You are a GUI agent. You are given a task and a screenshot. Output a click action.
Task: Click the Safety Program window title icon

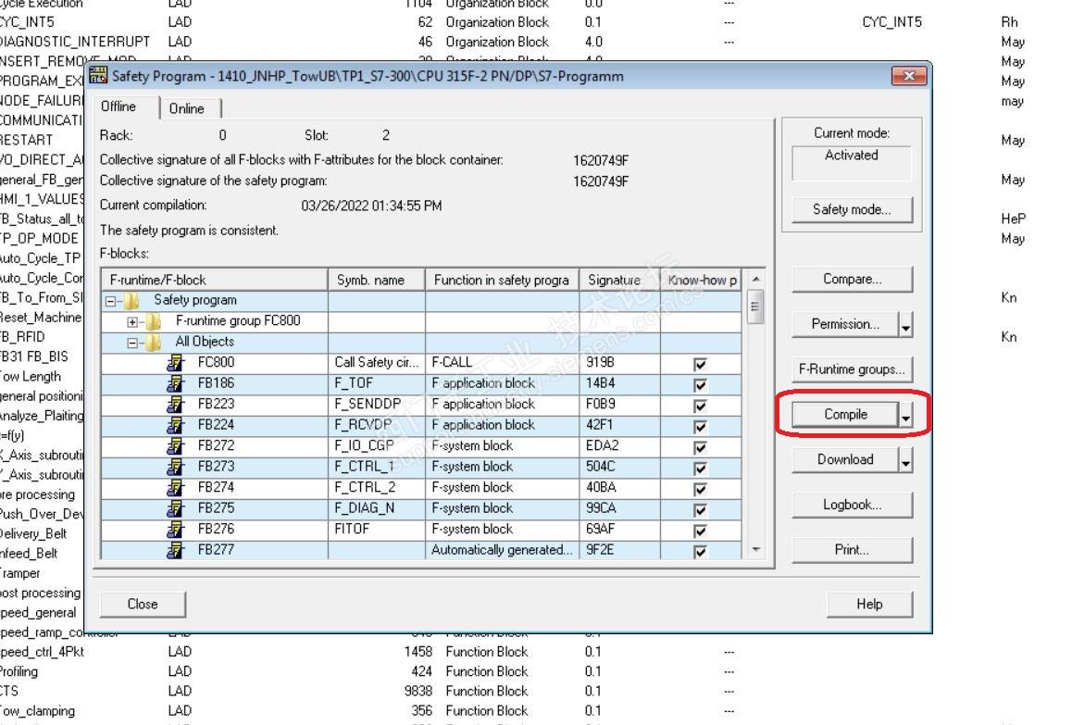(98, 76)
